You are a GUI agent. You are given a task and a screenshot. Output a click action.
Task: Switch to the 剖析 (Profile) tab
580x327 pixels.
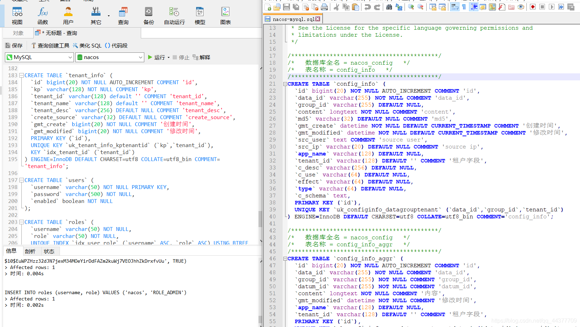[x=30, y=251]
